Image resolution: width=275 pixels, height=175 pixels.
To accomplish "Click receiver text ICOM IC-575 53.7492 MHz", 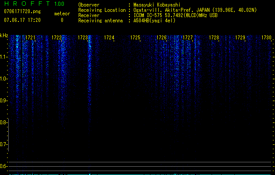I will (175, 15).
